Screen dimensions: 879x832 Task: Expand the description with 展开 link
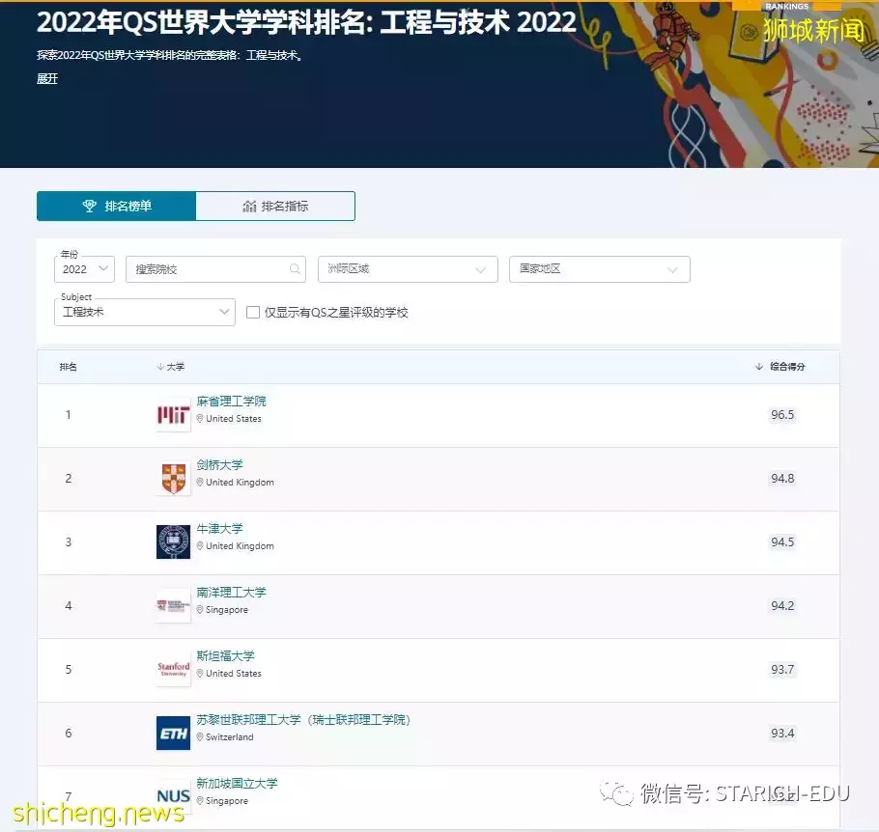[x=46, y=79]
